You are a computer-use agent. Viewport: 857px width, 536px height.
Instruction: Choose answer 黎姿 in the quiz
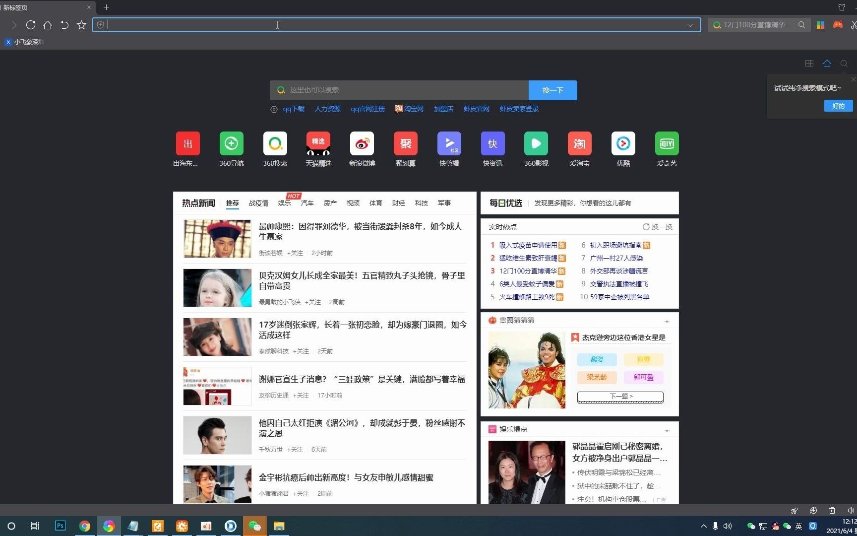point(597,359)
